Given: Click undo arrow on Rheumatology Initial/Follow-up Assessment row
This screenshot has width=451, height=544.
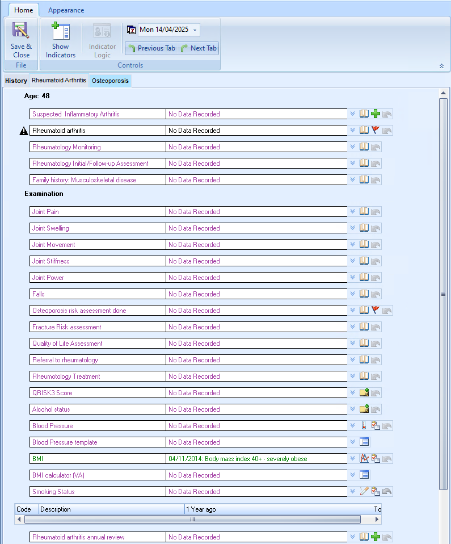Looking at the screenshot, I should (x=376, y=164).
